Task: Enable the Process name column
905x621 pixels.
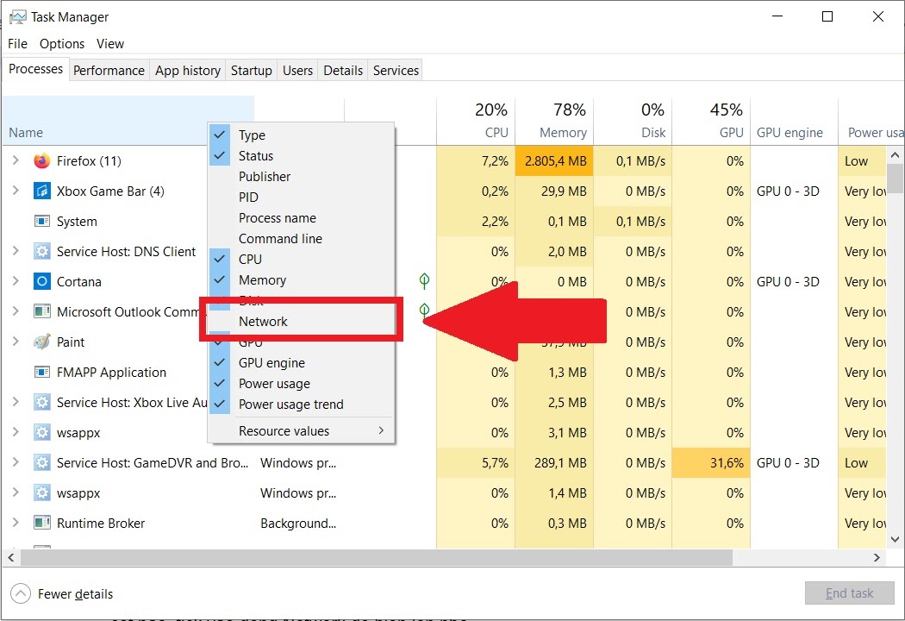Action: click(x=301, y=218)
